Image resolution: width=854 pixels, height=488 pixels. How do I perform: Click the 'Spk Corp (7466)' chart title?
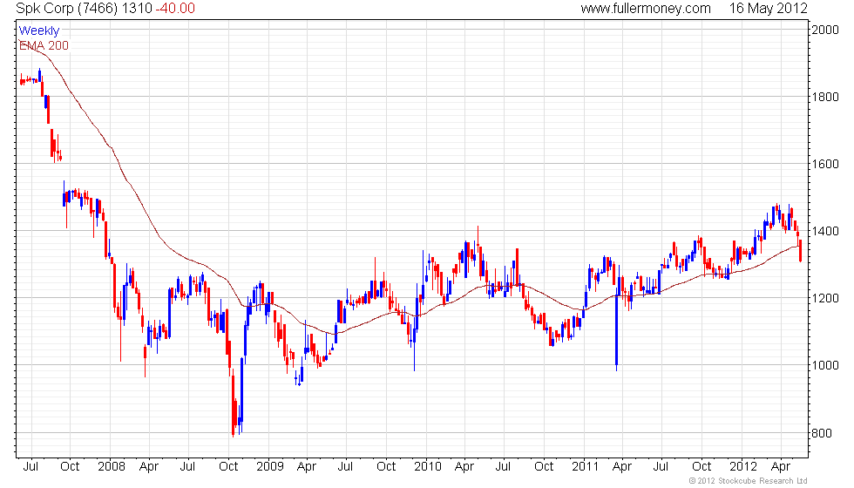pos(66,8)
